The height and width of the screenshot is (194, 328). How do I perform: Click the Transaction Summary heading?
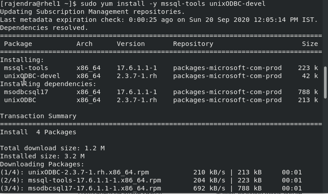(38, 116)
